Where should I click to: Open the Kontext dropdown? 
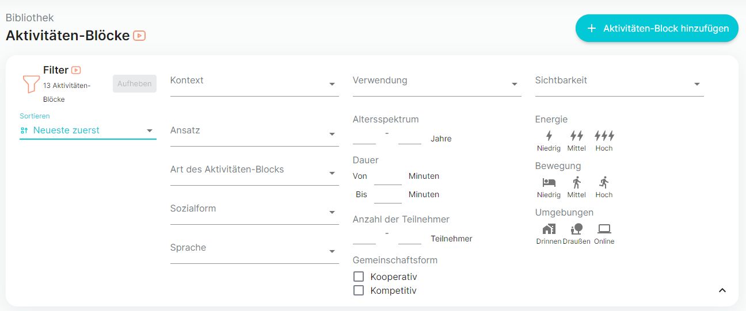[254, 83]
